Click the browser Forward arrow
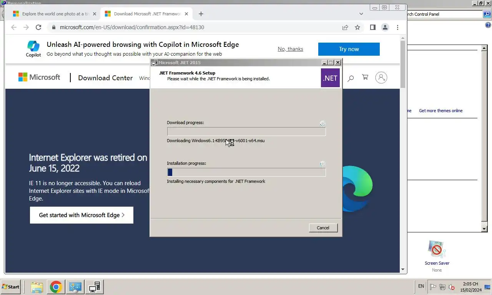This screenshot has height=295, width=492. (26, 27)
